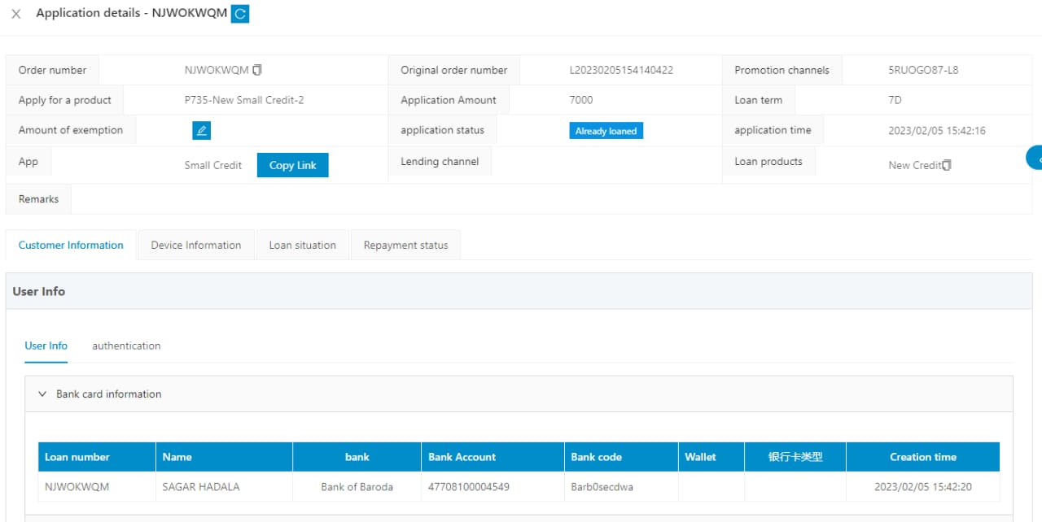Click the Bank Account column header
The image size is (1042, 522).
pyautogui.click(x=462, y=457)
